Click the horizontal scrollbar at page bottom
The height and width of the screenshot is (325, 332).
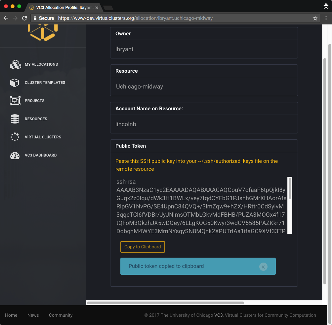[x=165, y=303]
